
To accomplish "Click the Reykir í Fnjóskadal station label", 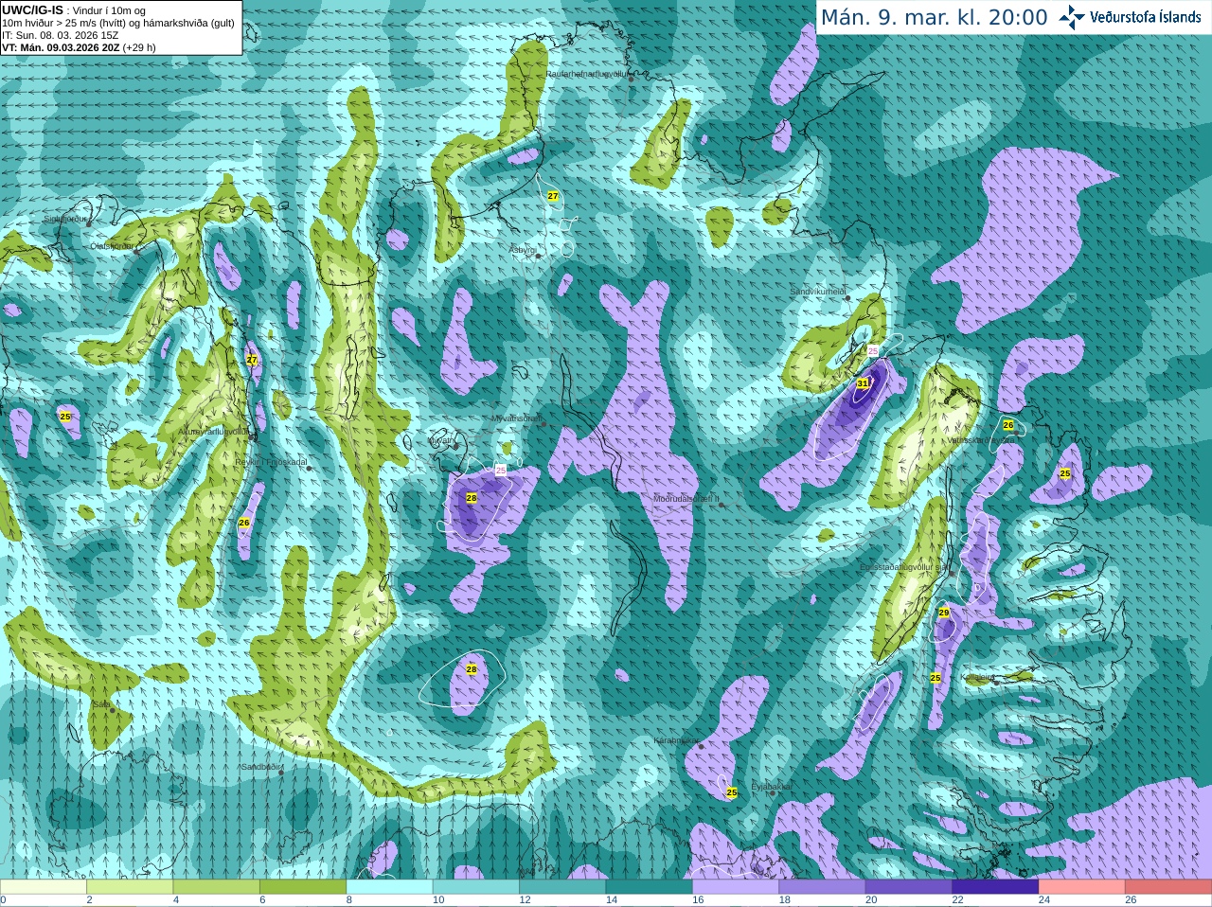I will (272, 462).
